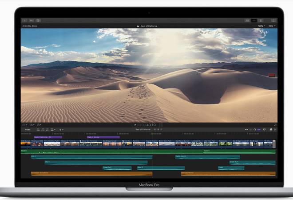The height and width of the screenshot is (200, 293).
Task: Select the second green Modern audio clip
Action: 239,152
